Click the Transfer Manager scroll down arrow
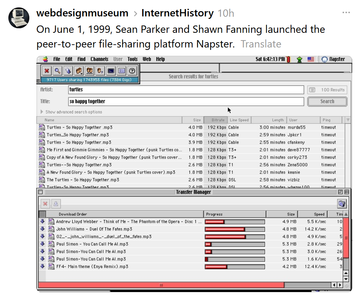The image size is (361, 298). click(x=346, y=279)
